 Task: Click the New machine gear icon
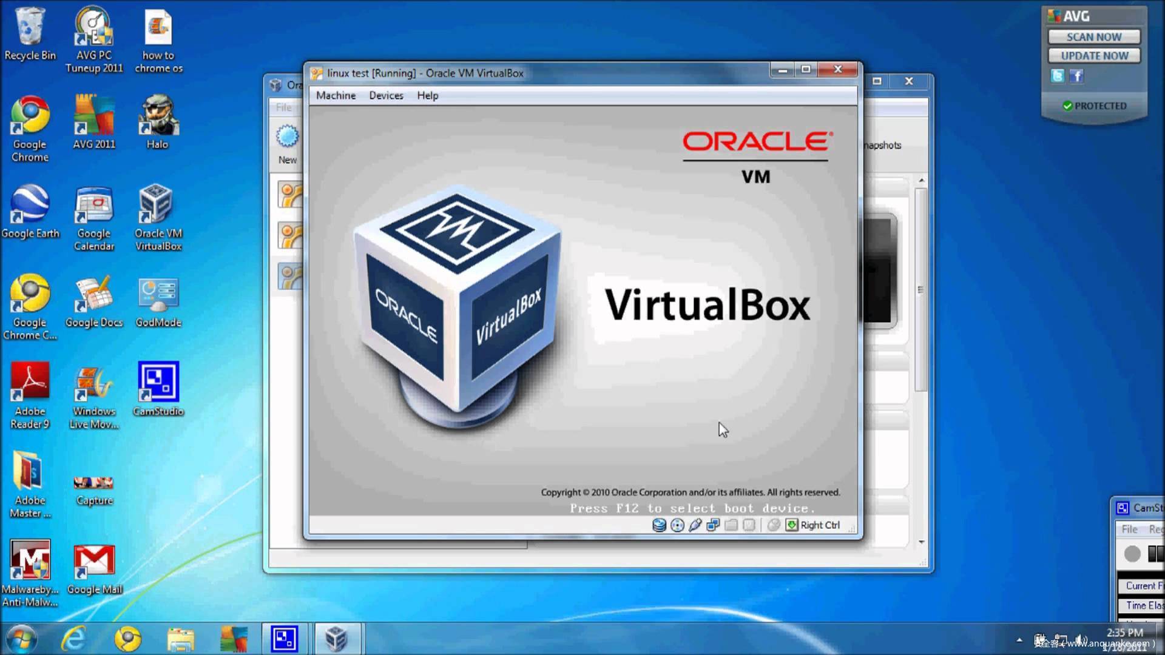[x=288, y=137]
